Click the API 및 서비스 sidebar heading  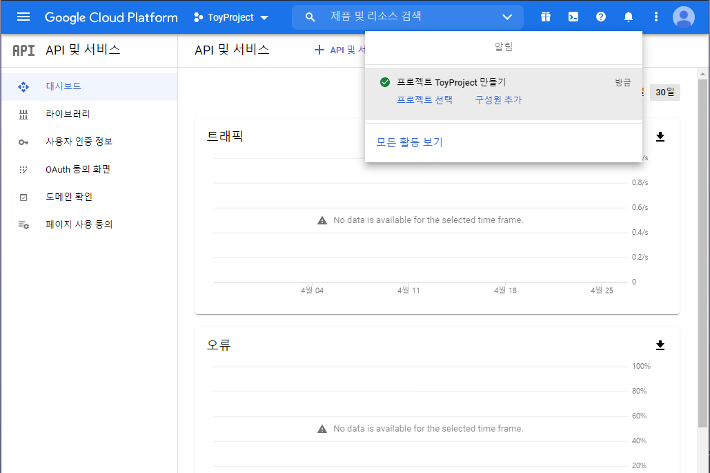pyautogui.click(x=83, y=50)
